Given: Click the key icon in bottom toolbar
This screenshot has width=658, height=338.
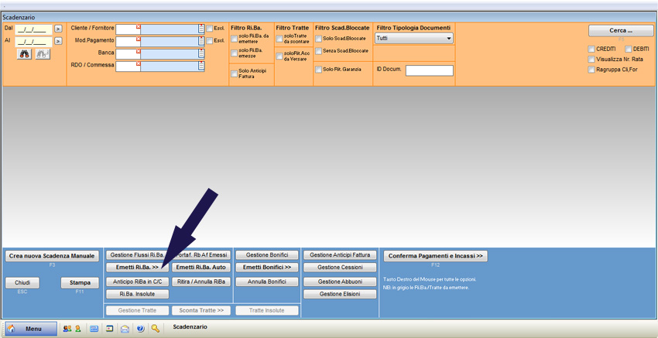Looking at the screenshot, I should (x=156, y=329).
